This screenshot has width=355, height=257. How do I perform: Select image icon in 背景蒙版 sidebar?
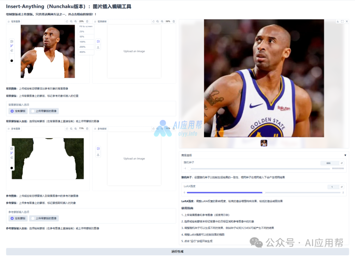pos(98,41)
